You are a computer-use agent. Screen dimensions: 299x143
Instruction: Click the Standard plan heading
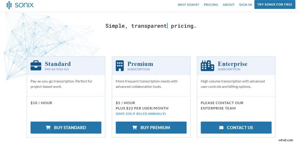58,64
